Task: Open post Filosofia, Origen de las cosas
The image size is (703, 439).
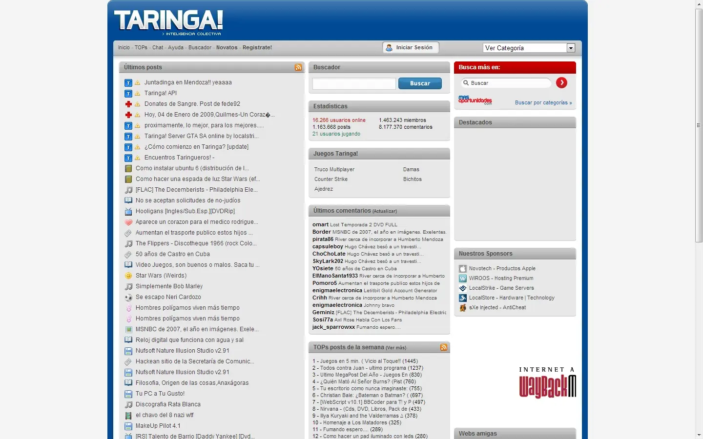Action: coord(192,383)
